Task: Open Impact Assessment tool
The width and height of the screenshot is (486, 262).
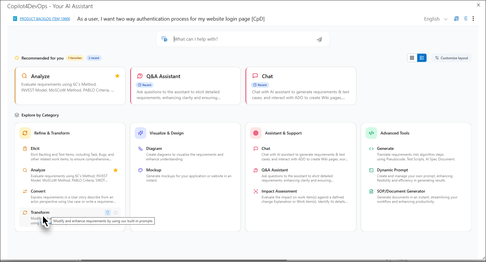Action: coord(279,191)
